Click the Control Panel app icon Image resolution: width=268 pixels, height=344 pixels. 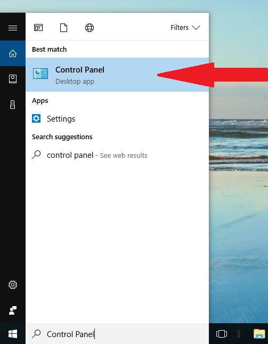[40, 74]
